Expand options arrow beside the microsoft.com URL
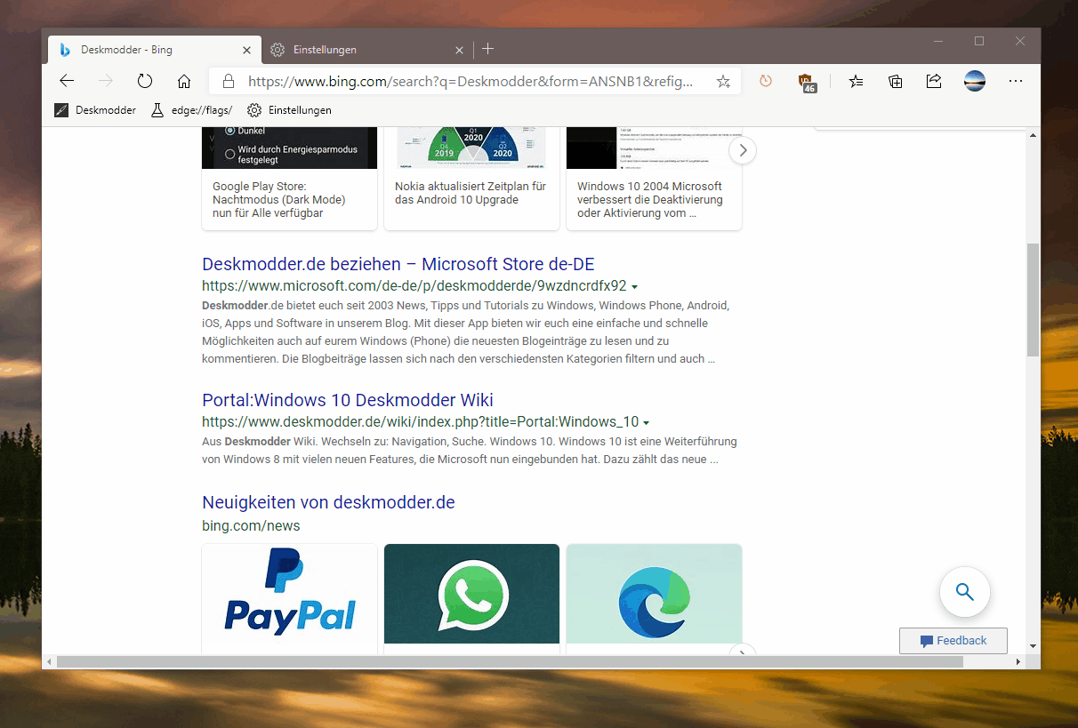 [634, 287]
